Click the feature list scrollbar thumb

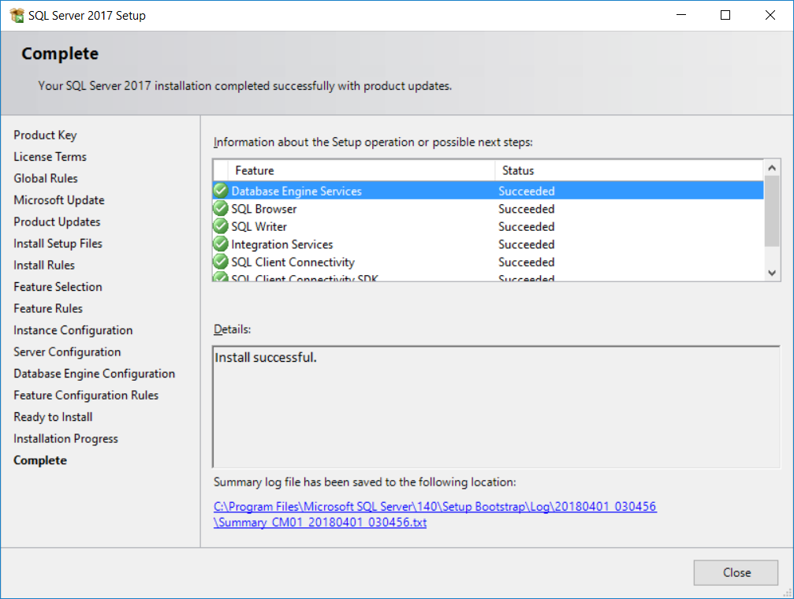(x=772, y=211)
